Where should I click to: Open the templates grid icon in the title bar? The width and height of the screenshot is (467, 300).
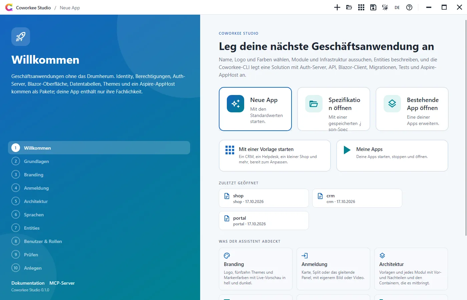[x=361, y=7]
